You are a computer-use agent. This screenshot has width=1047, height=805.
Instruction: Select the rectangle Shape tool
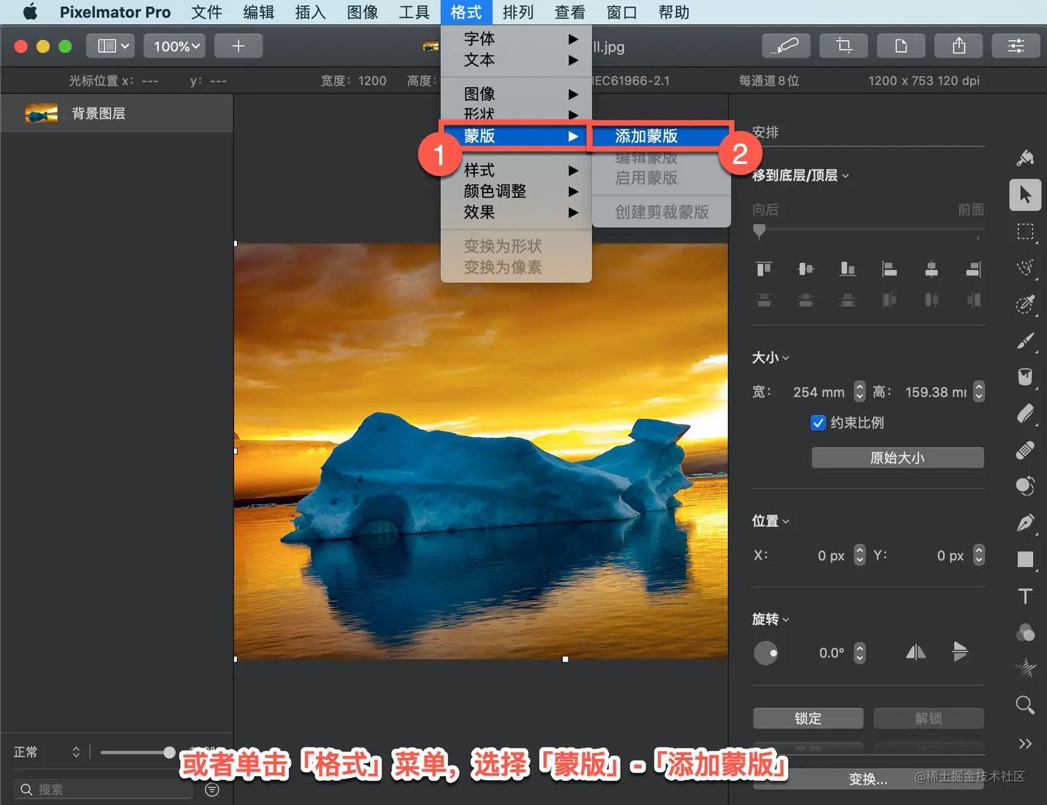(1025, 559)
